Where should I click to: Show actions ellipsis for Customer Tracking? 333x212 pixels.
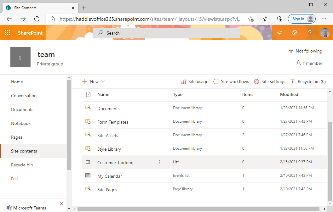pos(159,162)
